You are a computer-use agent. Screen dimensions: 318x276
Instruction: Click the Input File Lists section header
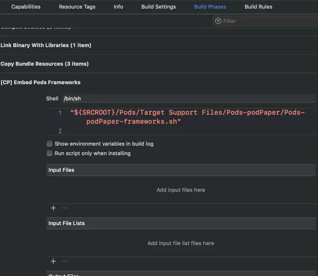[x=181, y=223]
